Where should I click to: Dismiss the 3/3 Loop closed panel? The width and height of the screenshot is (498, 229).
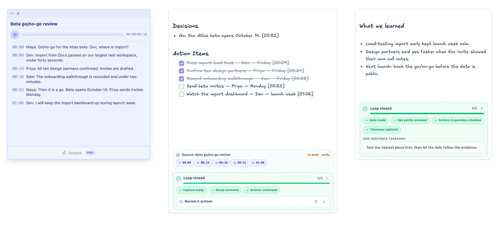[x=327, y=178]
